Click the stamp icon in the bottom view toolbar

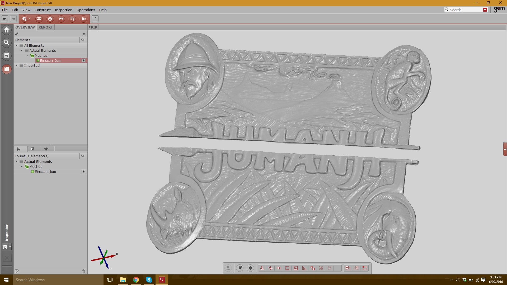228,268
